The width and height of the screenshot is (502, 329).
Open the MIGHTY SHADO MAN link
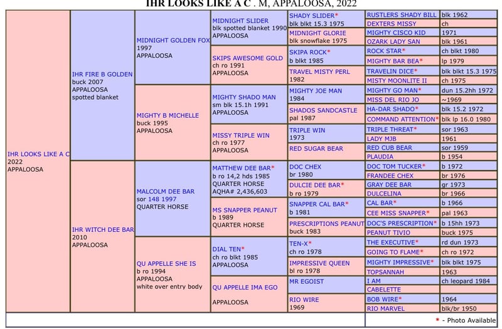point(243,97)
